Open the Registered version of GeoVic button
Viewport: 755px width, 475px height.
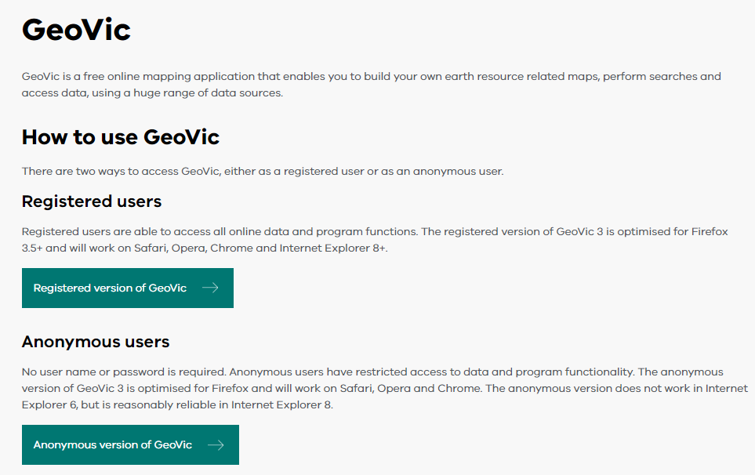pos(110,288)
